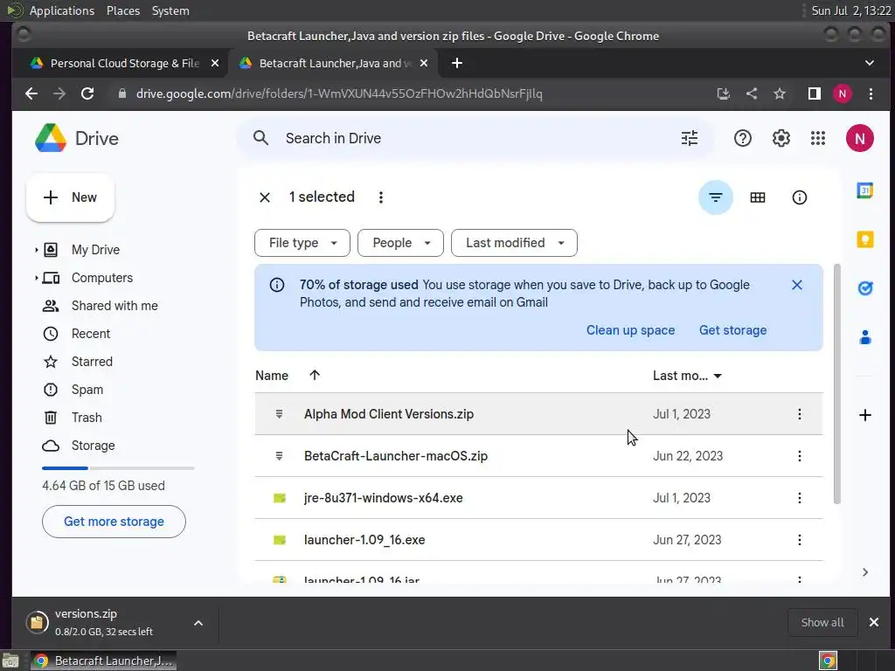Image resolution: width=895 pixels, height=671 pixels.
Task: Open Google Tasks in side panel
Action: pos(865,287)
